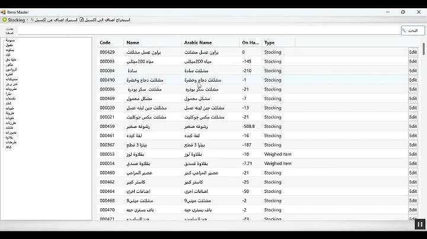Viewport: 427px width, 239px height.
Task: Click the item list vertical scrollbar
Action: [423, 49]
